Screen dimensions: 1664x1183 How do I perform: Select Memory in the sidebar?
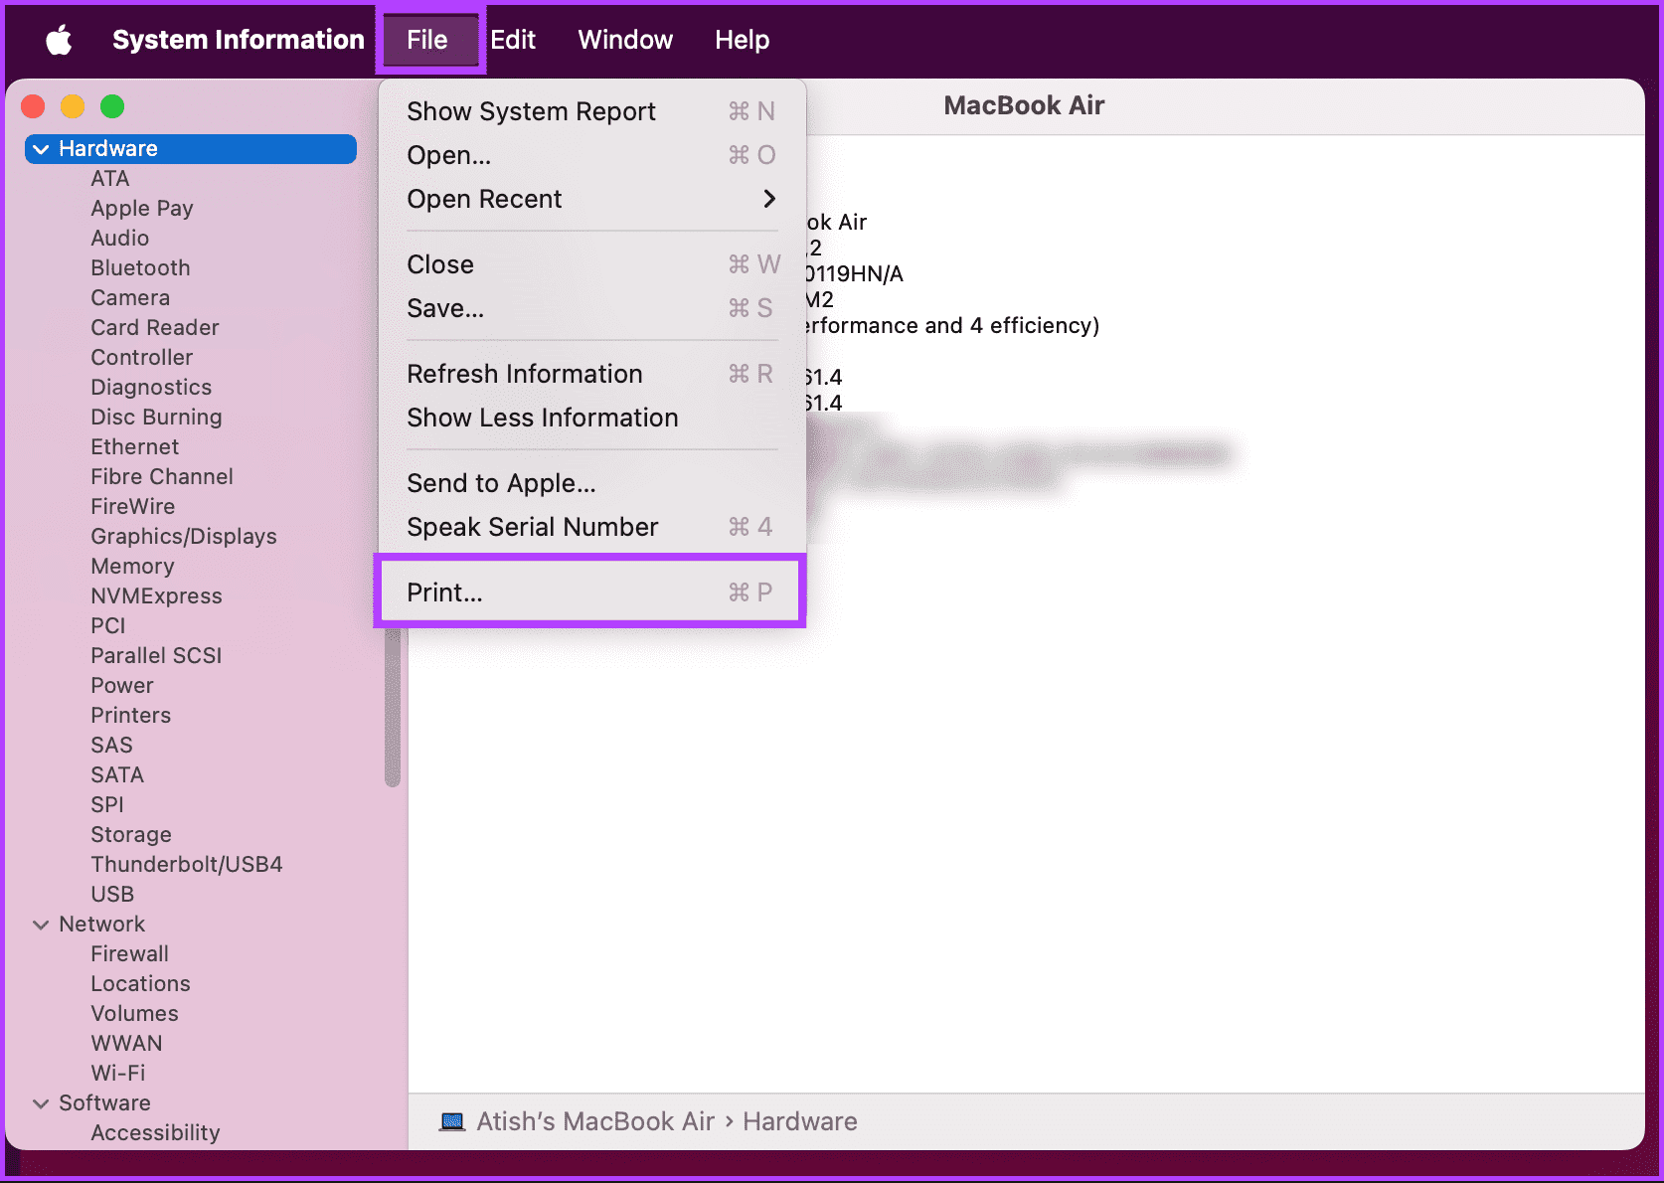coord(132,567)
